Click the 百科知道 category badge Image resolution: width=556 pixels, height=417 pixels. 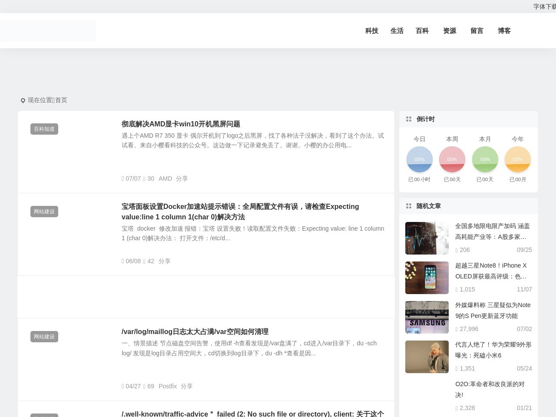click(x=44, y=129)
